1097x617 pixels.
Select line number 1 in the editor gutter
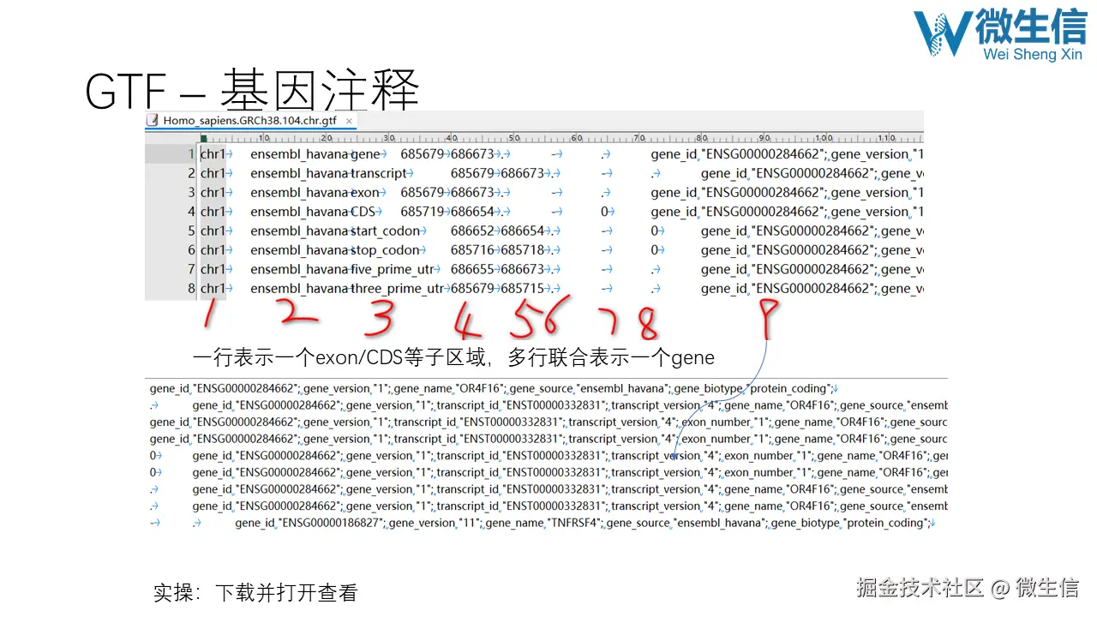(189, 154)
